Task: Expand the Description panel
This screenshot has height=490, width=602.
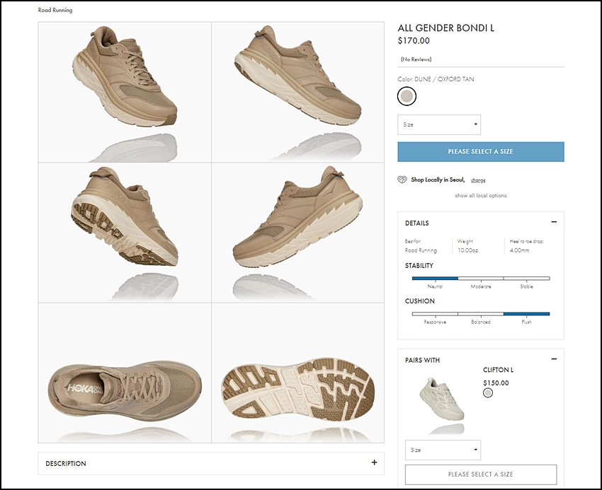Action: [x=210, y=463]
